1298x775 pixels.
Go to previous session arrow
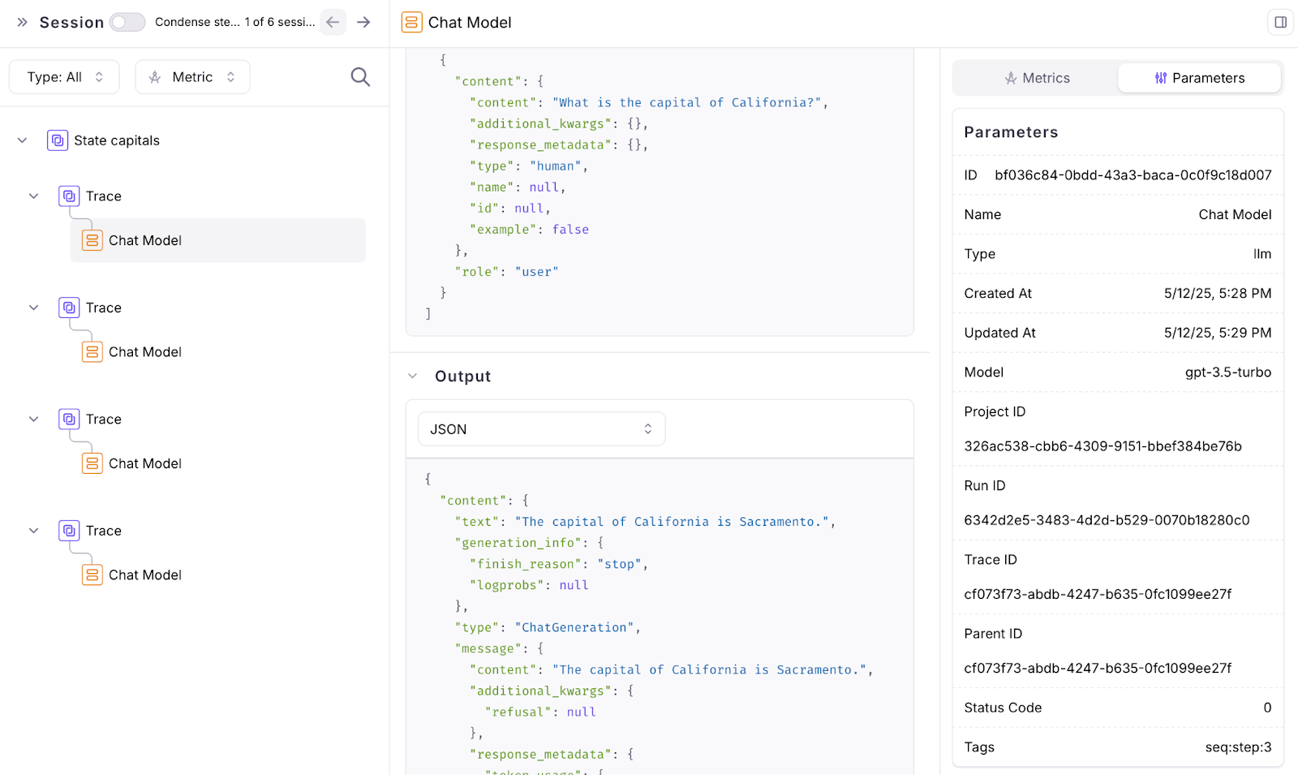click(x=333, y=22)
